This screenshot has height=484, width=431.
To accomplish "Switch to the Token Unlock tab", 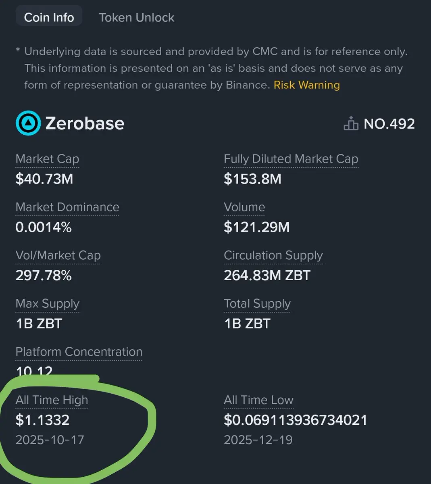I will click(136, 17).
